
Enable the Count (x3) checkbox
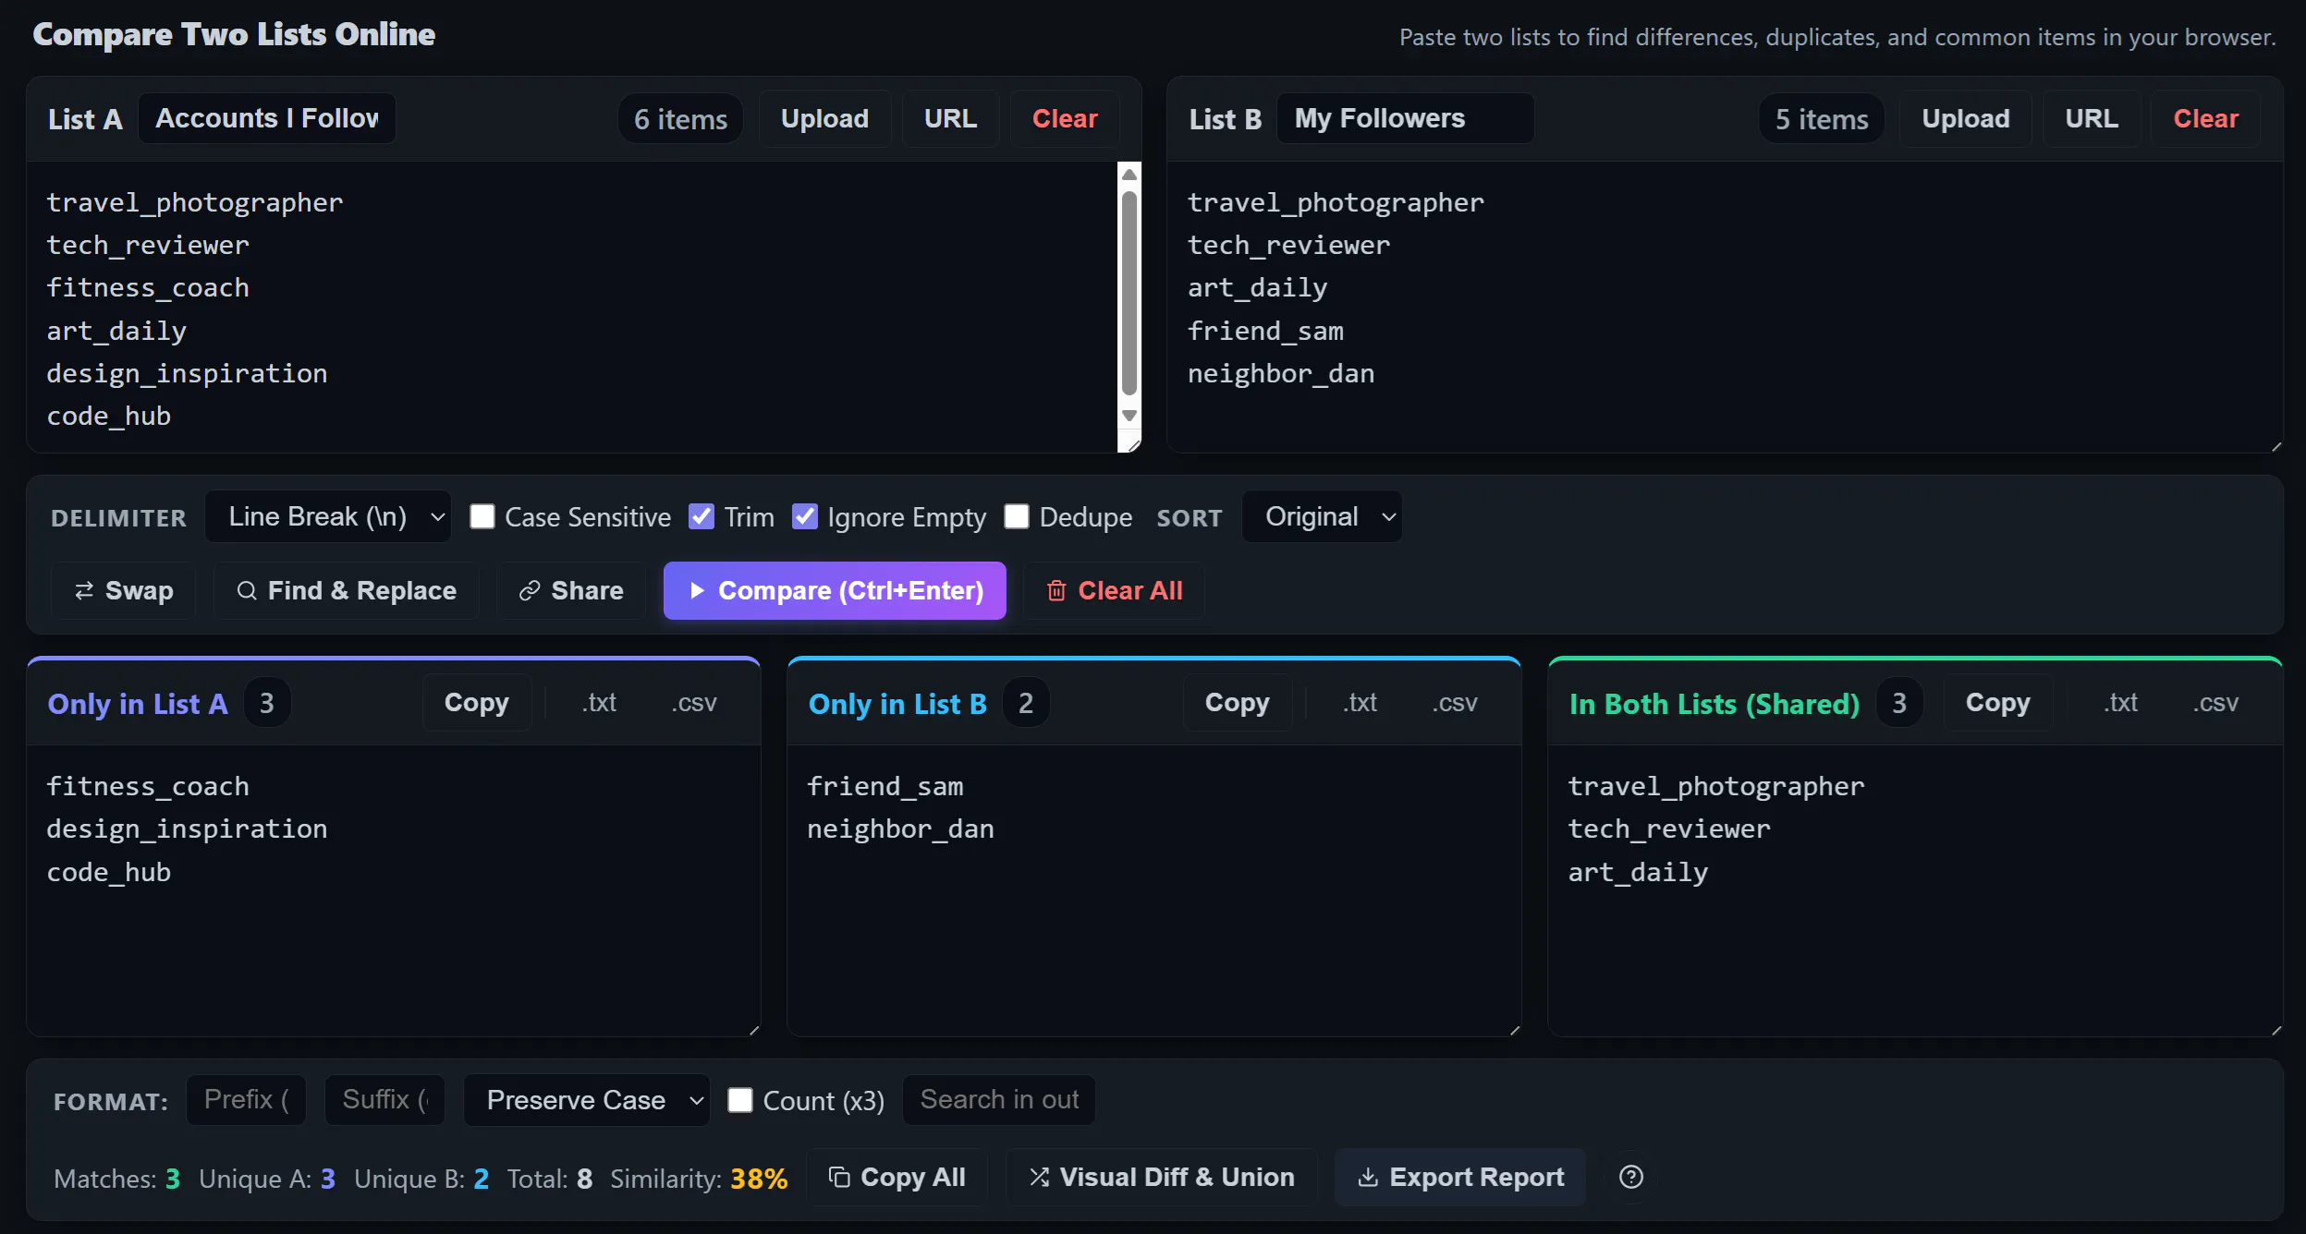740,1100
